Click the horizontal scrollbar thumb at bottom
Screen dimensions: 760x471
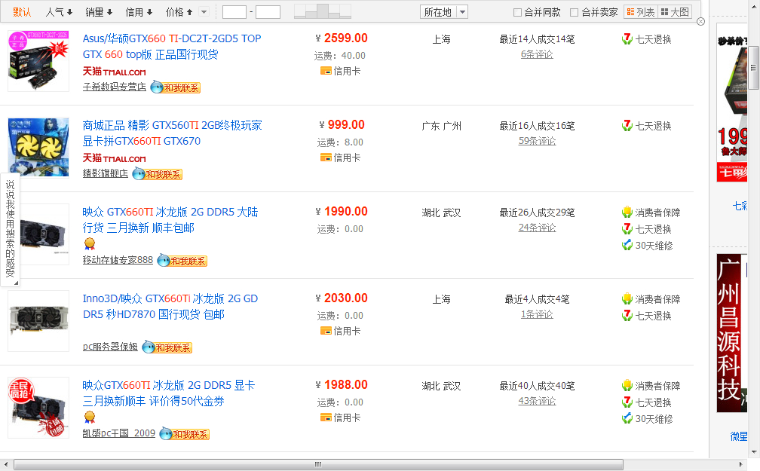[x=318, y=464]
